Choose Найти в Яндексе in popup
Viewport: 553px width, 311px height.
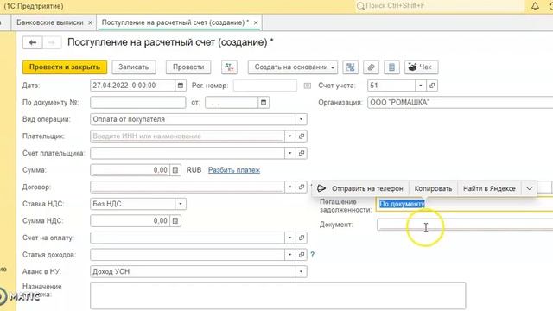(489, 188)
